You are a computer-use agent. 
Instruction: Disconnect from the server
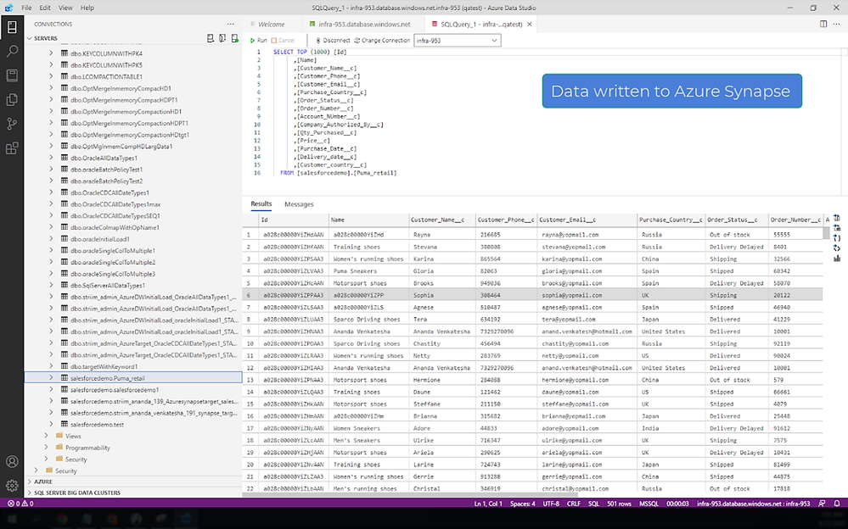click(x=333, y=41)
